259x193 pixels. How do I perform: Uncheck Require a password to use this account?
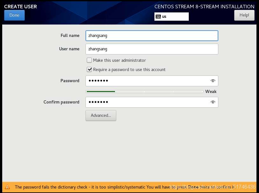pyautogui.click(x=89, y=69)
